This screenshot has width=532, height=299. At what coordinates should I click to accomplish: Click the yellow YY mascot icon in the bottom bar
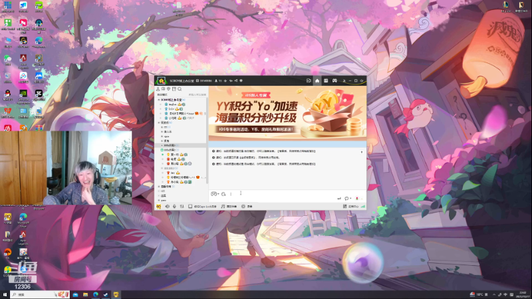(x=158, y=206)
